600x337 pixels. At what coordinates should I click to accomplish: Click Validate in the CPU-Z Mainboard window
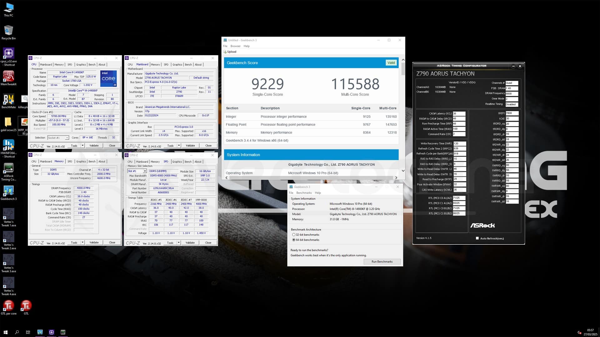coord(190,145)
